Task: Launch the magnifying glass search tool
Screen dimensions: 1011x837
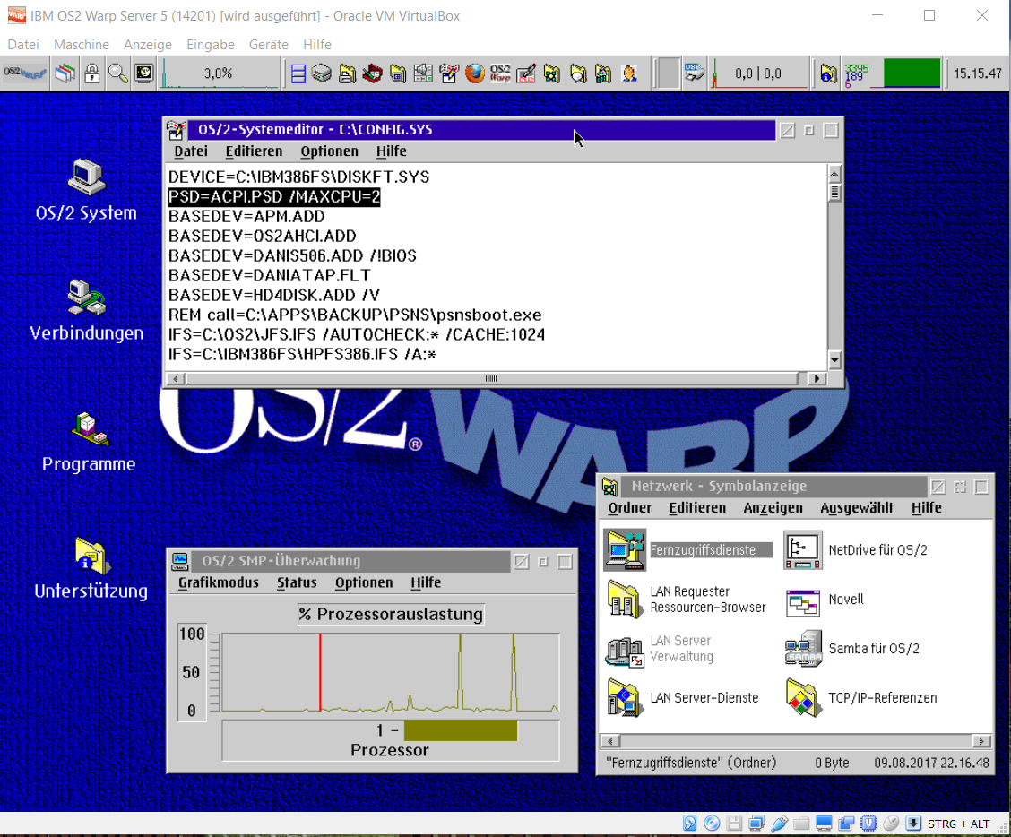Action: tap(118, 73)
